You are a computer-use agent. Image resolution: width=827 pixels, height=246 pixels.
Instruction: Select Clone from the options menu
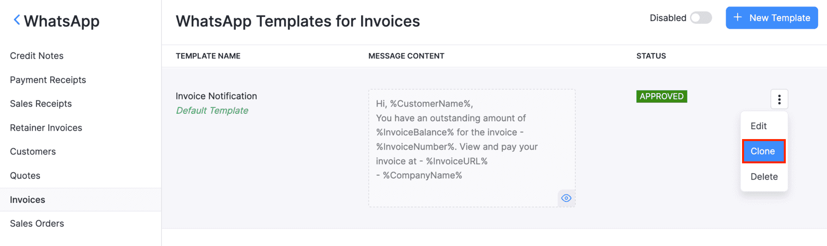click(x=763, y=151)
